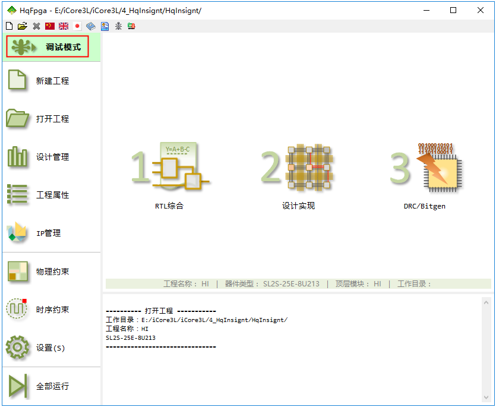Toggle 调试模式 debug mode button

click(x=48, y=47)
